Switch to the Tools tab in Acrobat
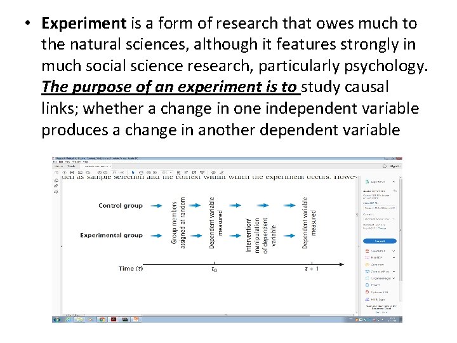457x343 pixels. point(71,166)
